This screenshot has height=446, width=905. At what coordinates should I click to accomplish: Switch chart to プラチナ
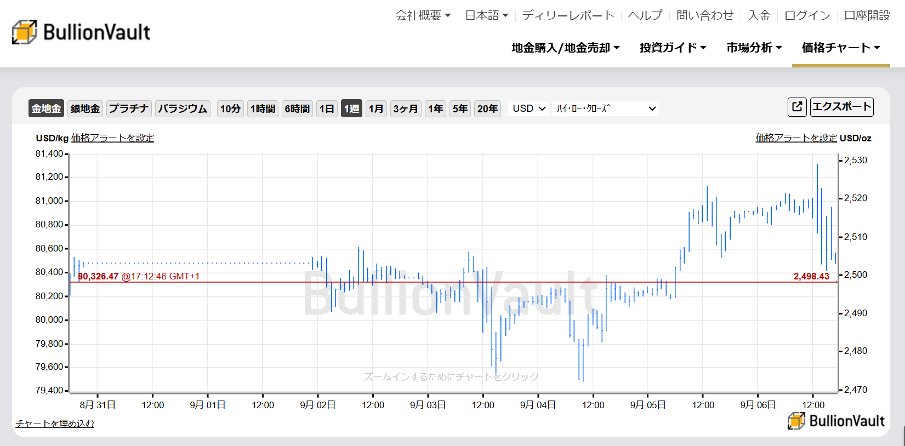point(129,108)
